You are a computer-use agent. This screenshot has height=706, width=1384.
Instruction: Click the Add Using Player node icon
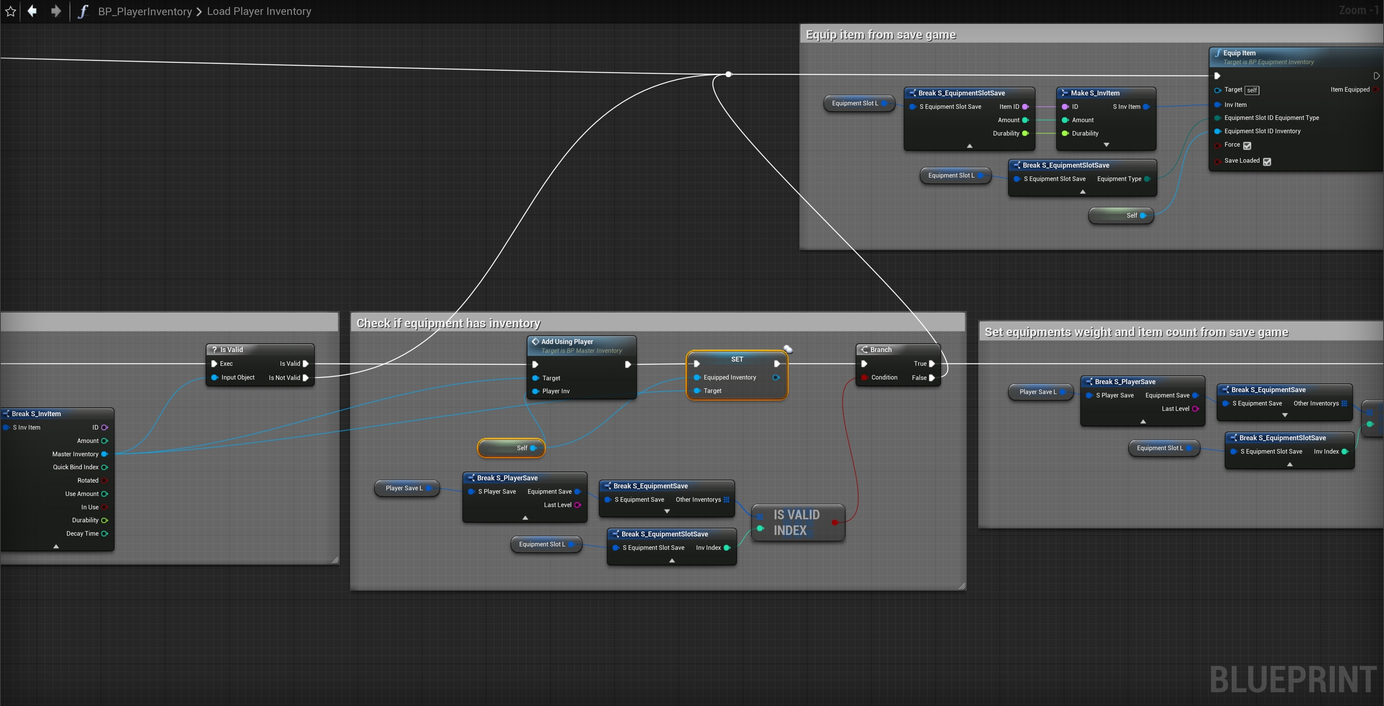pos(535,341)
